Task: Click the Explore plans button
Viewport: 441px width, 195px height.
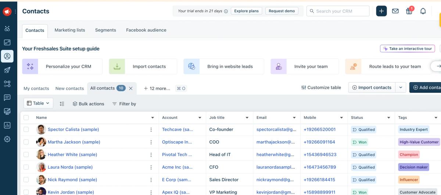Action: coord(247,11)
